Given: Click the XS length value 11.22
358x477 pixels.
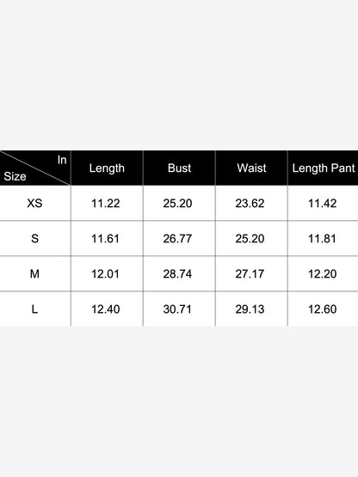Looking at the screenshot, I should (x=106, y=203).
